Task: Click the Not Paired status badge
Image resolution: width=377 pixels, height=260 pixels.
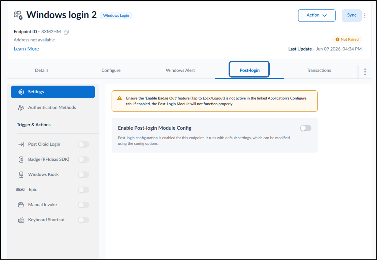Action: tap(347, 40)
